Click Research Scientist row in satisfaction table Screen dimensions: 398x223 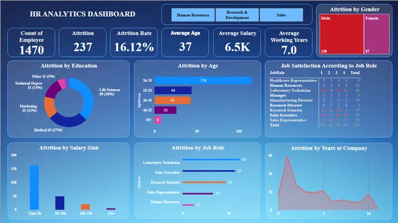point(315,110)
